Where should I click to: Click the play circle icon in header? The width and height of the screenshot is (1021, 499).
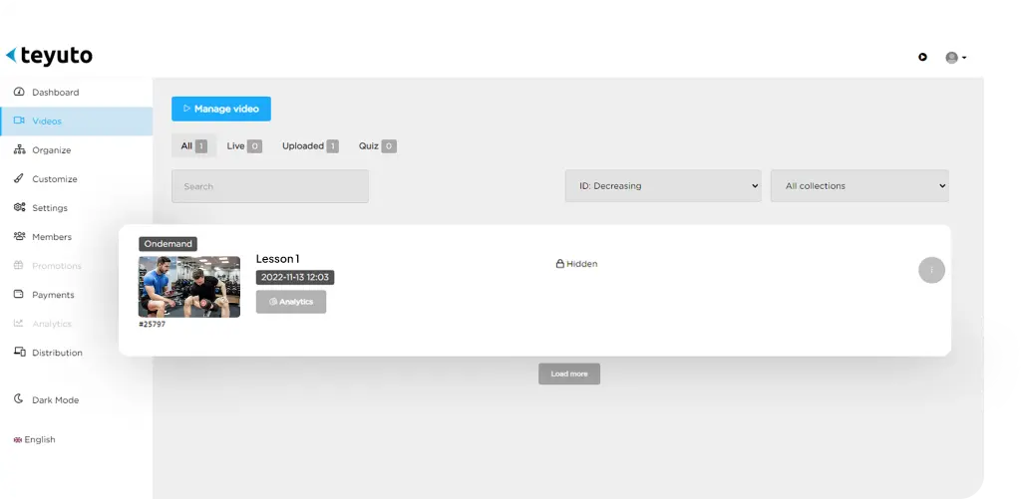tap(922, 57)
